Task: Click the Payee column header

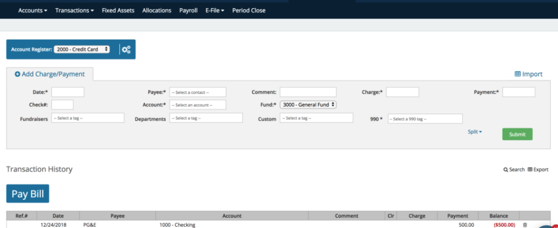Action: pyautogui.click(x=118, y=216)
